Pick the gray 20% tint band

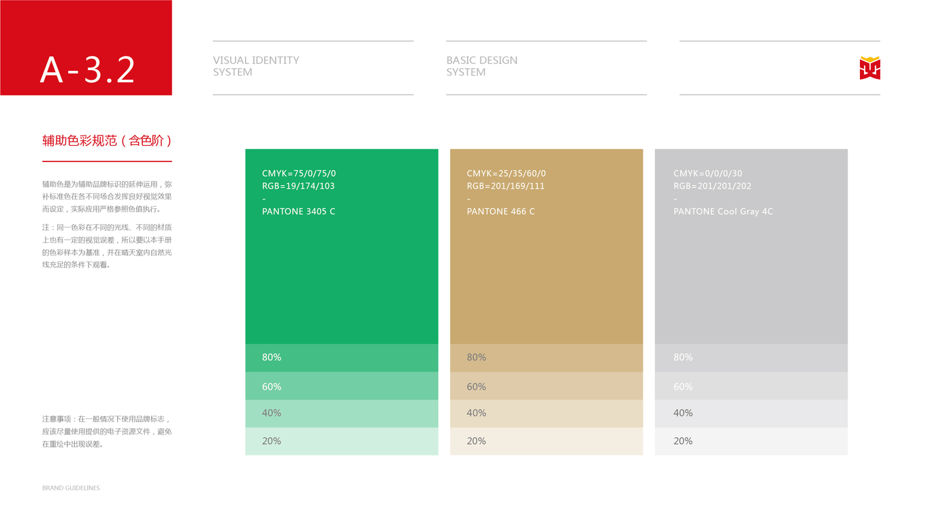751,441
